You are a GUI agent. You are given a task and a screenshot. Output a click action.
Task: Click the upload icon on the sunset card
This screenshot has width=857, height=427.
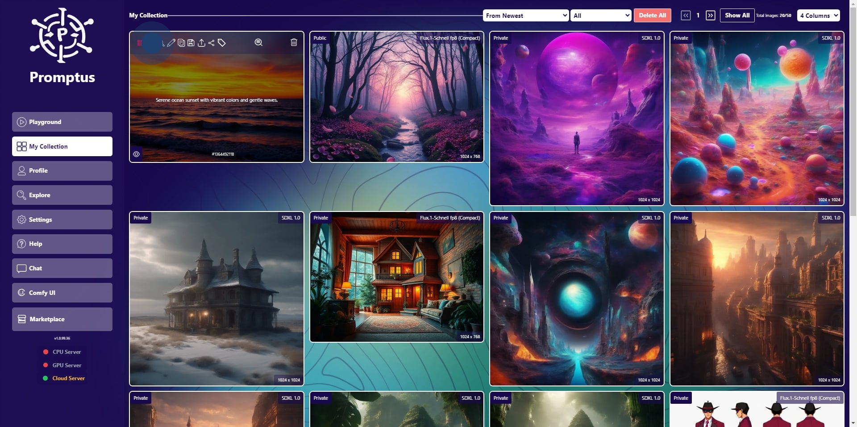tap(201, 43)
